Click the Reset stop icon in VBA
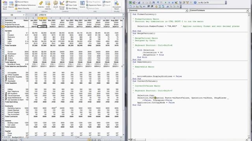This screenshot has width=252, height=141. tap(172, 2)
